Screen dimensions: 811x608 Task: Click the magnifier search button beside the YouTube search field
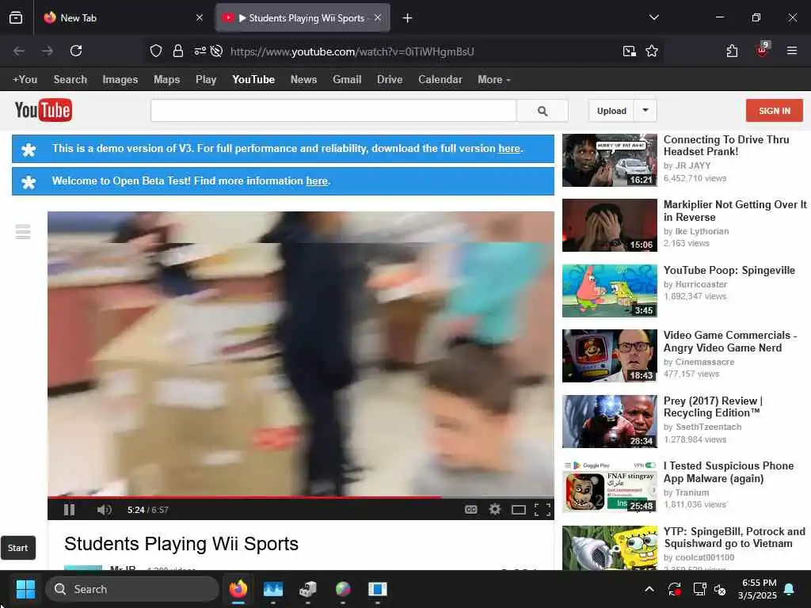pos(542,111)
